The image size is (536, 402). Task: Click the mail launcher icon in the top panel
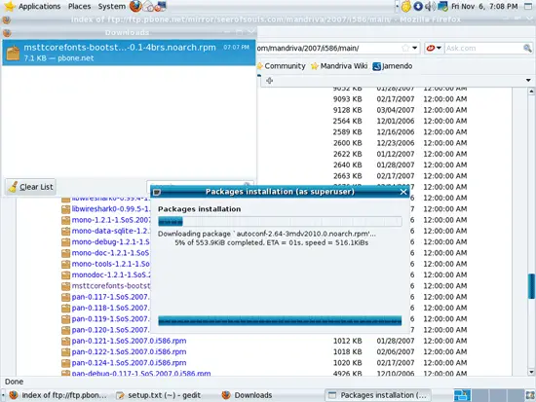[x=148, y=6]
